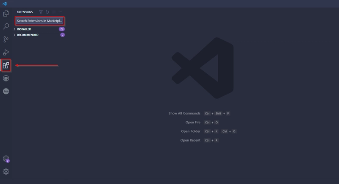The width and height of the screenshot is (339, 184).
Task: Click the Open File text
Action: 193,123
